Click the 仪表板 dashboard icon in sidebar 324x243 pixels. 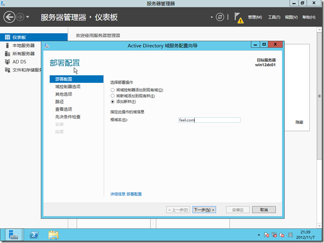coord(8,37)
